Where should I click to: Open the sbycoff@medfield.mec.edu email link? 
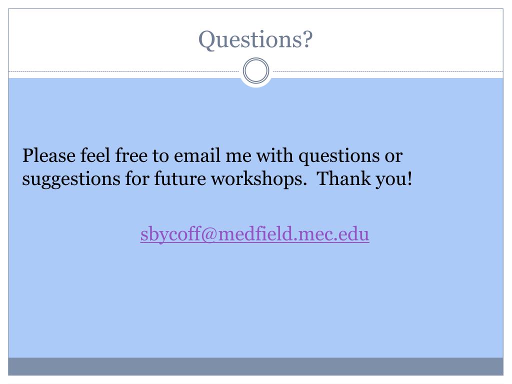[x=254, y=234]
